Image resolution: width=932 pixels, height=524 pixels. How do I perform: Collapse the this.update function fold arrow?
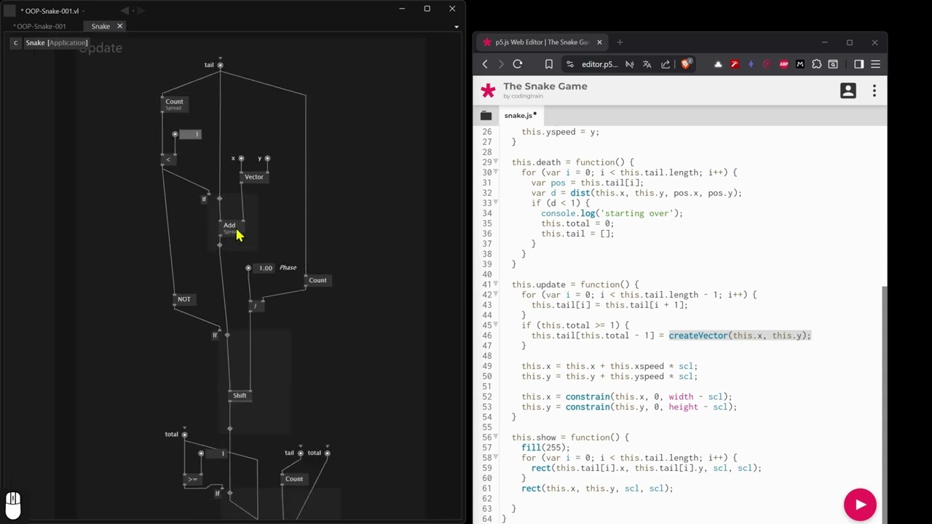[x=497, y=284]
